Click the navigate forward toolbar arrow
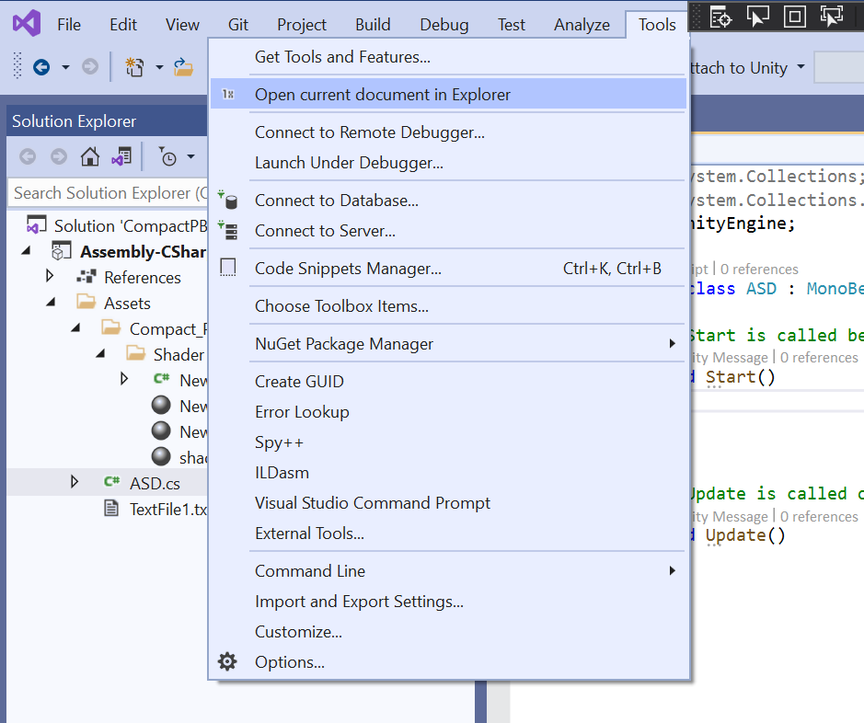Screen dimensions: 864x723 90,67
